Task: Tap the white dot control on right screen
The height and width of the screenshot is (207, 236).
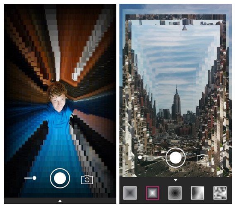Action: click(140, 157)
